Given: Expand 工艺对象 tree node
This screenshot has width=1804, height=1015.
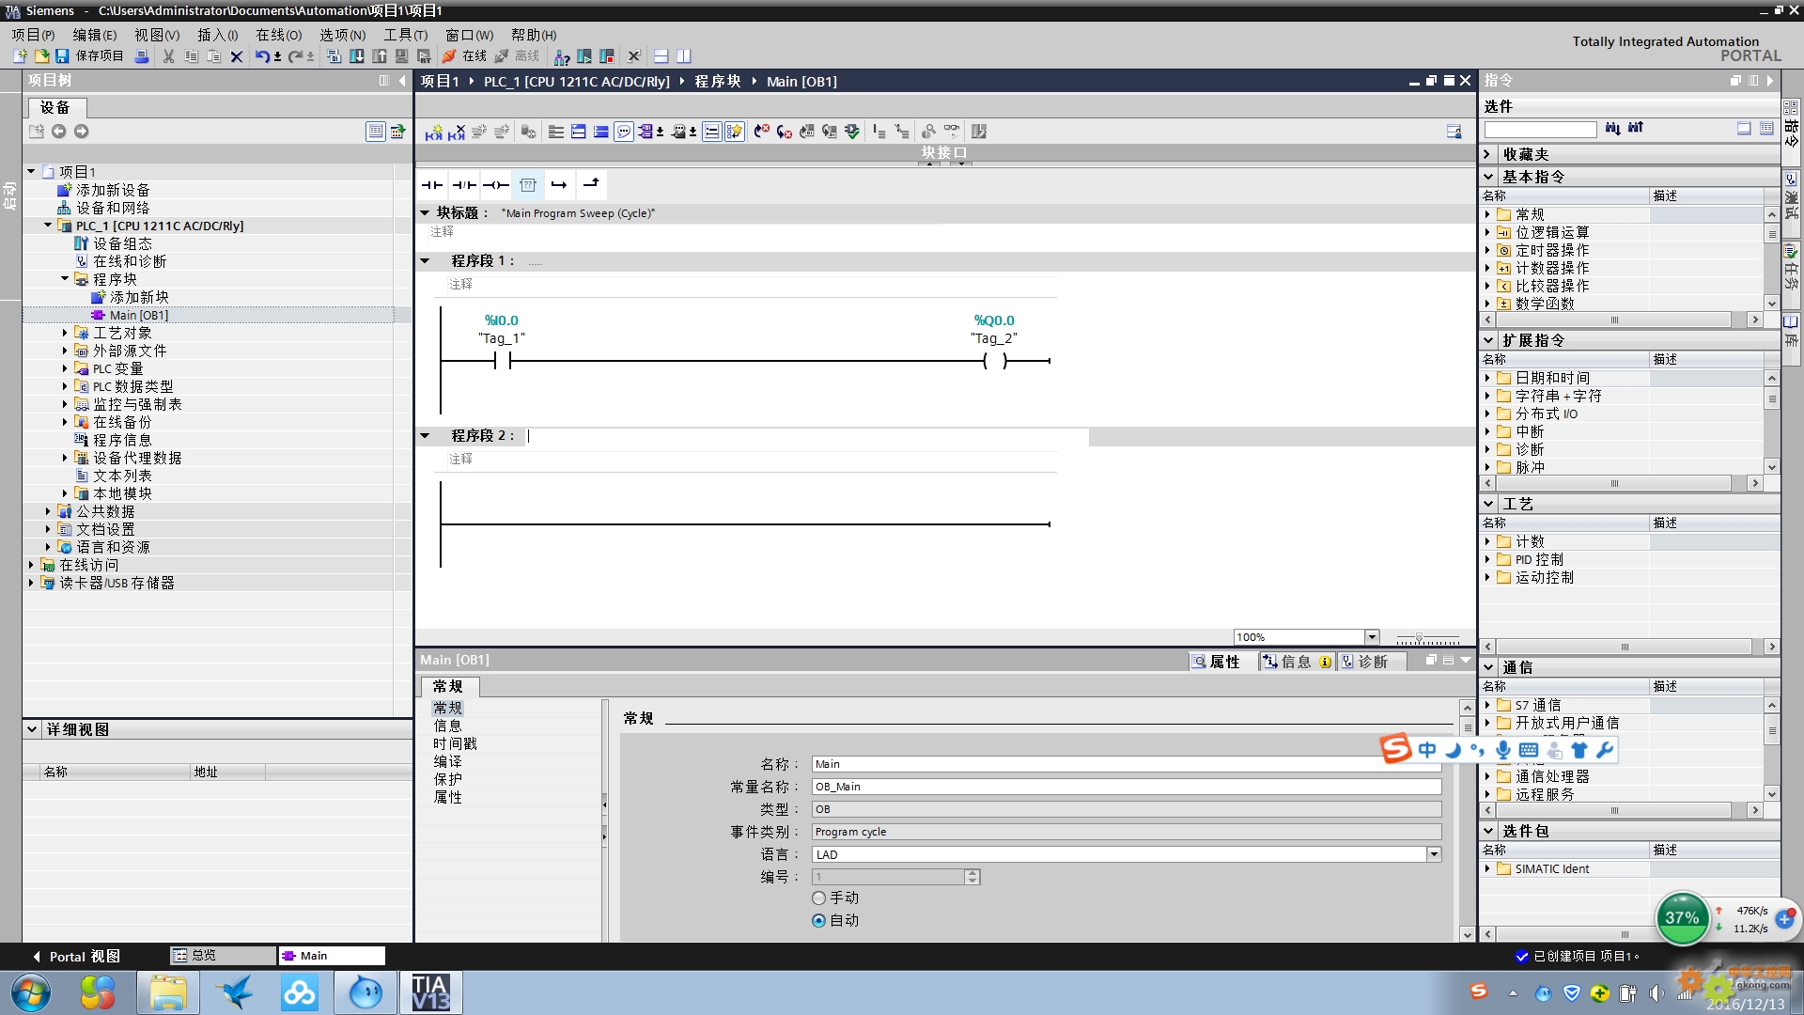Looking at the screenshot, I should point(65,333).
